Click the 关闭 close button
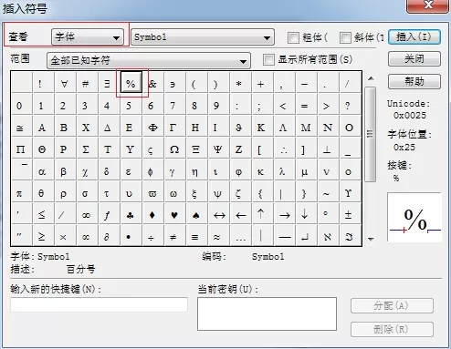 [414, 58]
